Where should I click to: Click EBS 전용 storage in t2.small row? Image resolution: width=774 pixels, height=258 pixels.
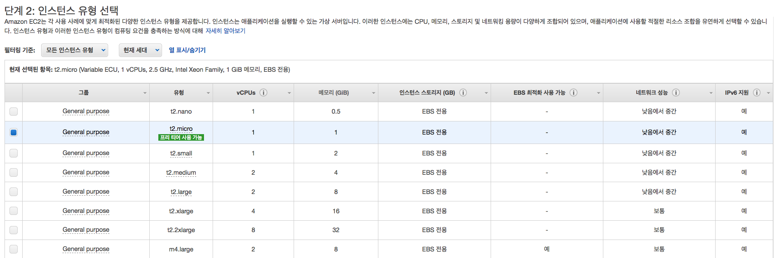point(434,153)
